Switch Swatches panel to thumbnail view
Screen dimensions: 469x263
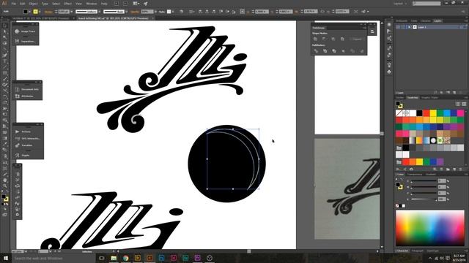(464, 104)
